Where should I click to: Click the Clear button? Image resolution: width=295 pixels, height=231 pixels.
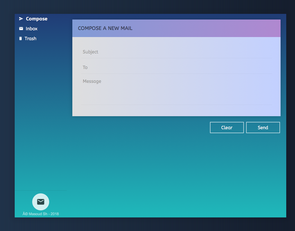227,127
